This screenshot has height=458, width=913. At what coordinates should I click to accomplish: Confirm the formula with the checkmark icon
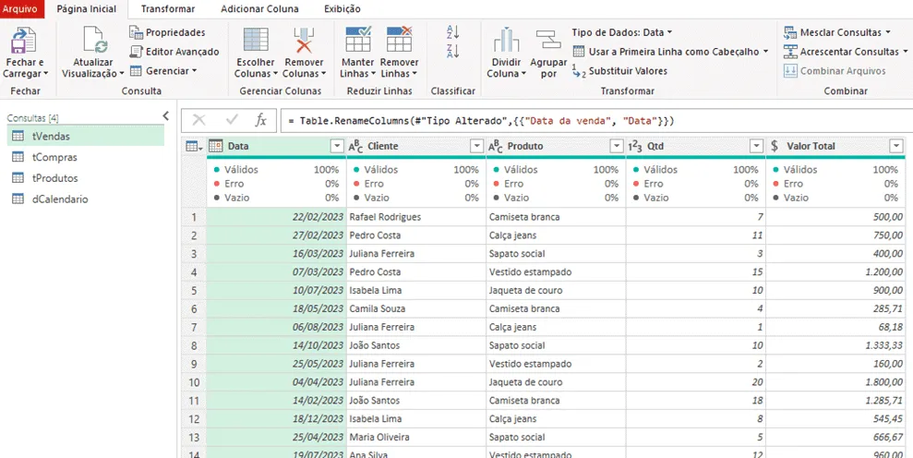coord(233,120)
